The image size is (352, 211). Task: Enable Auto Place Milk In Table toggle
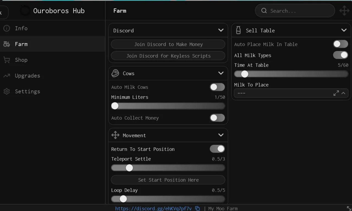click(x=340, y=44)
